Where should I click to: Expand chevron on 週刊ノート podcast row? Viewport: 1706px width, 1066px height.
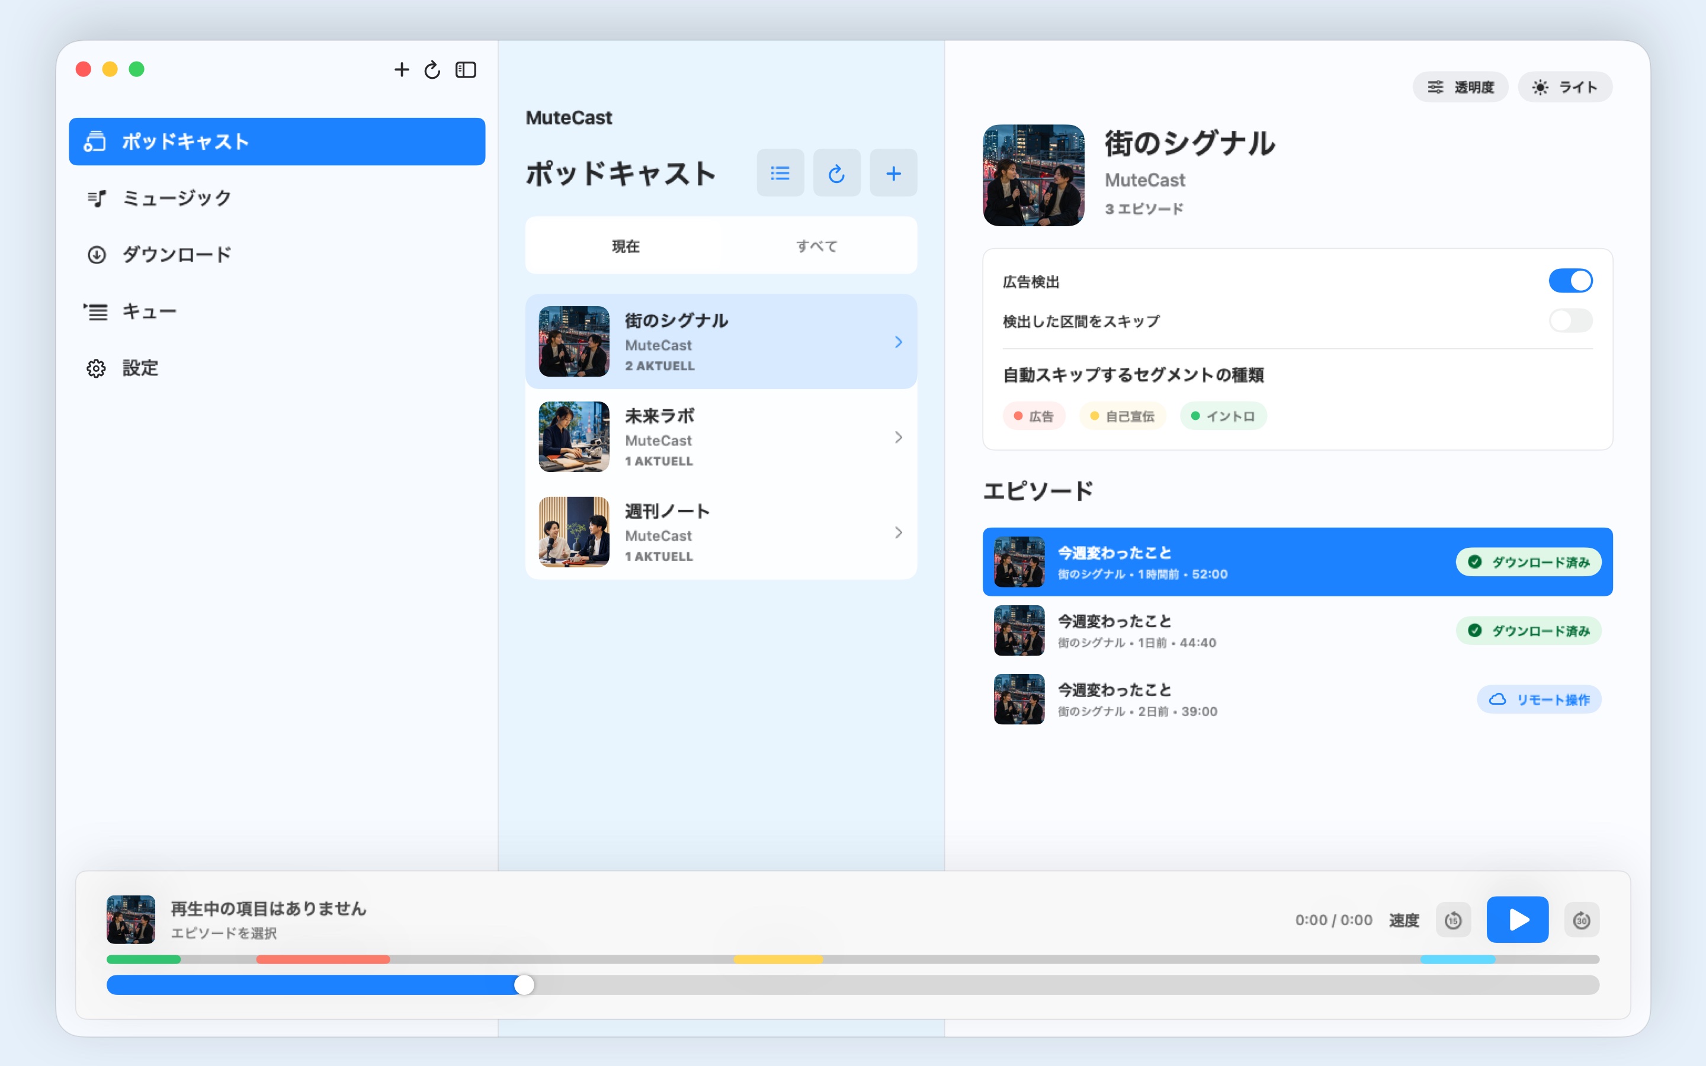(898, 532)
